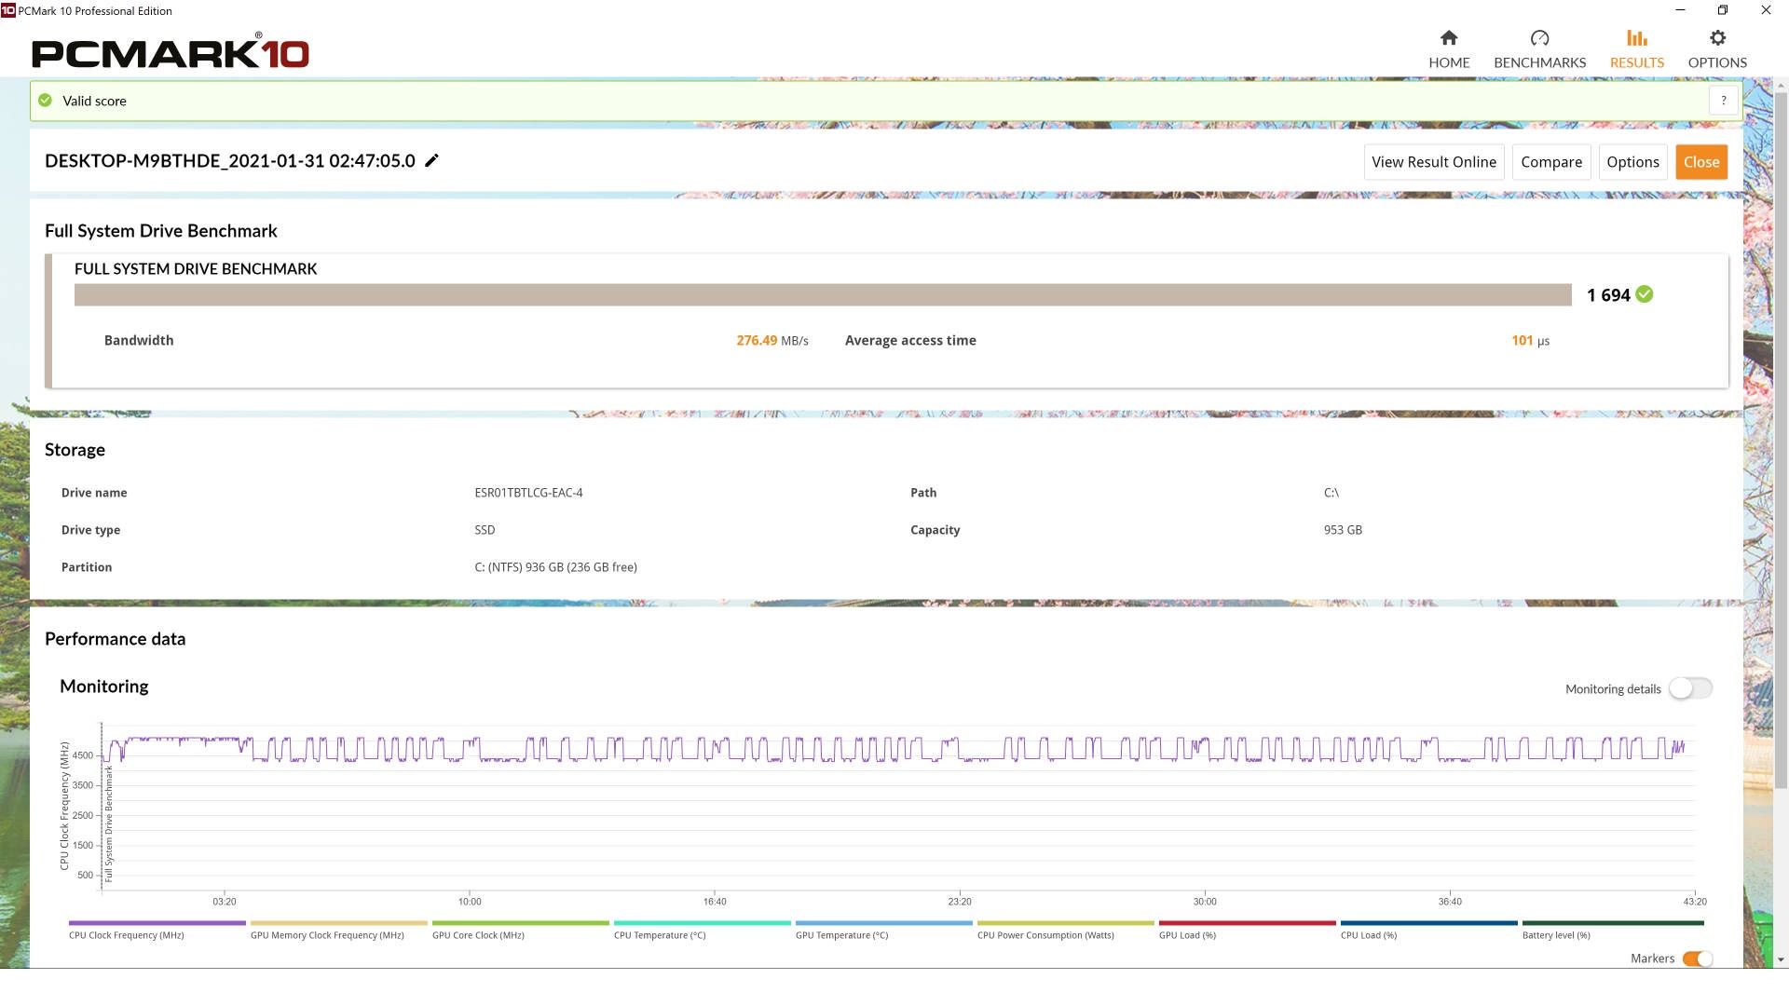Click the Full System Drive Benchmark chart marker

[x=109, y=824]
